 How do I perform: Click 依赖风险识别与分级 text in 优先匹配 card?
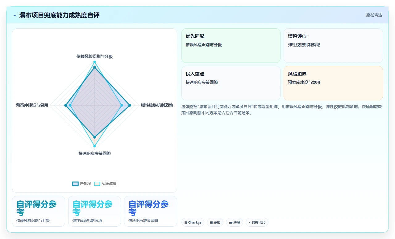pyautogui.click(x=204, y=45)
